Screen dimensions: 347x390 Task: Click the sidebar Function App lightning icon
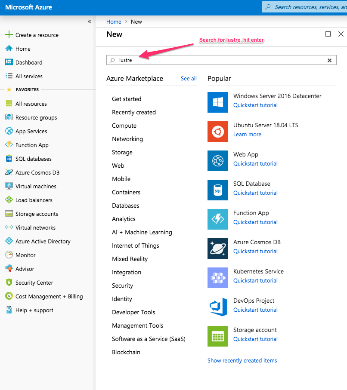(9, 144)
